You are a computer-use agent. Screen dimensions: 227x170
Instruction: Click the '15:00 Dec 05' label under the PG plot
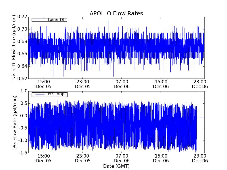coord(43,158)
